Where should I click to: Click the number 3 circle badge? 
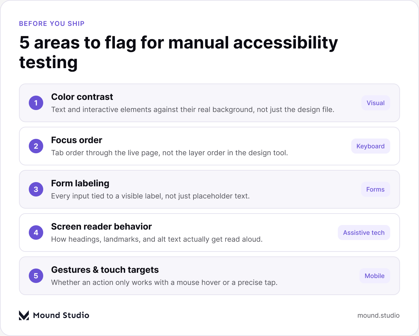tap(36, 189)
